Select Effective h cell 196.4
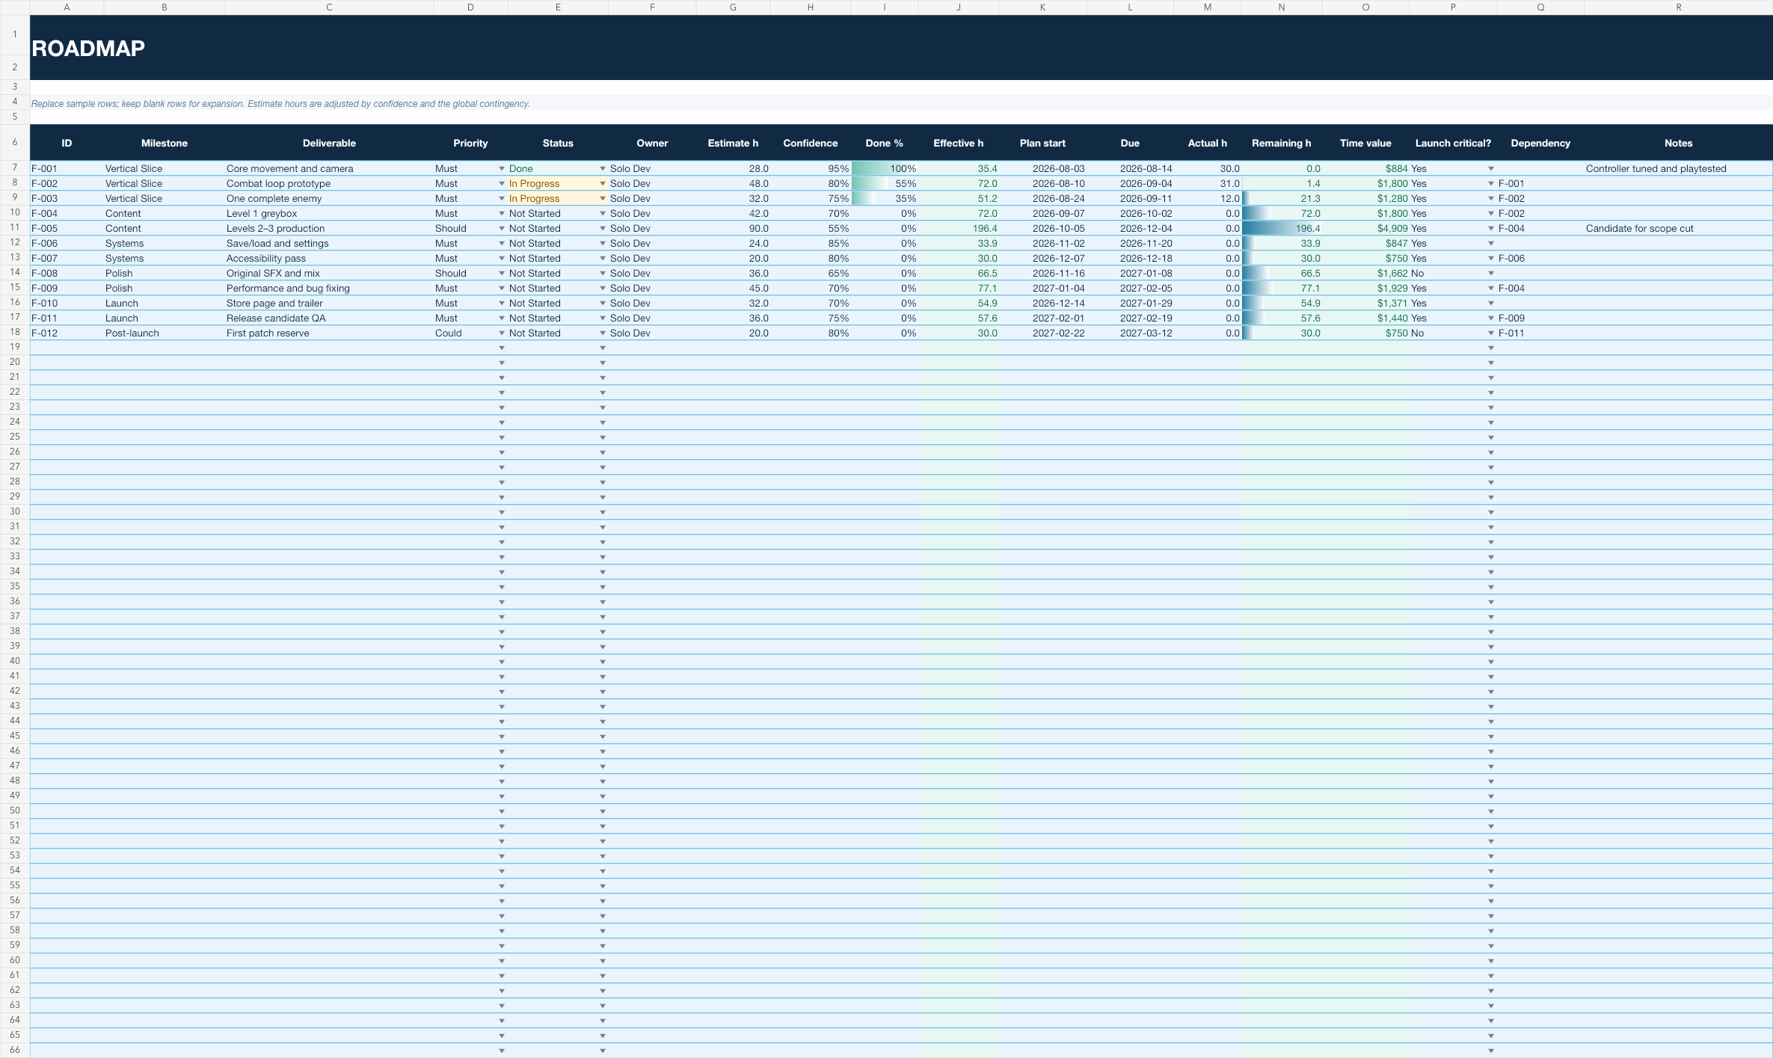Image resolution: width=1773 pixels, height=1058 pixels. pos(959,229)
